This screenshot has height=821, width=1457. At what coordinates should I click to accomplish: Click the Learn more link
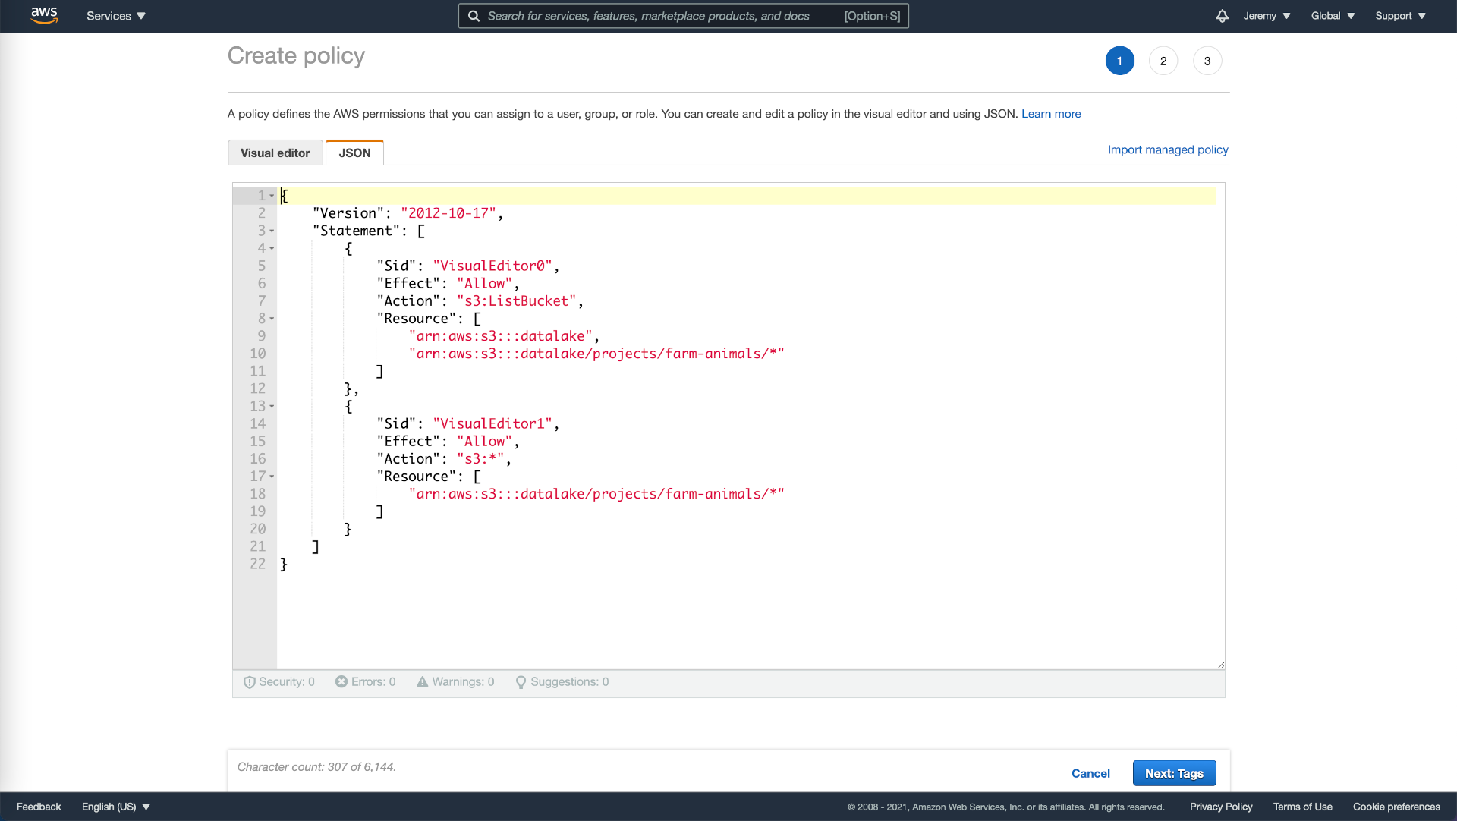1051,114
